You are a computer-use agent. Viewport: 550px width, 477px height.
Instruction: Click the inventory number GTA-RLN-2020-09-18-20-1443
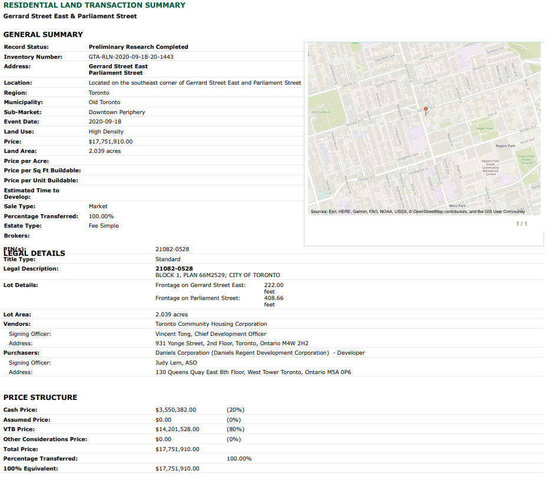click(131, 56)
